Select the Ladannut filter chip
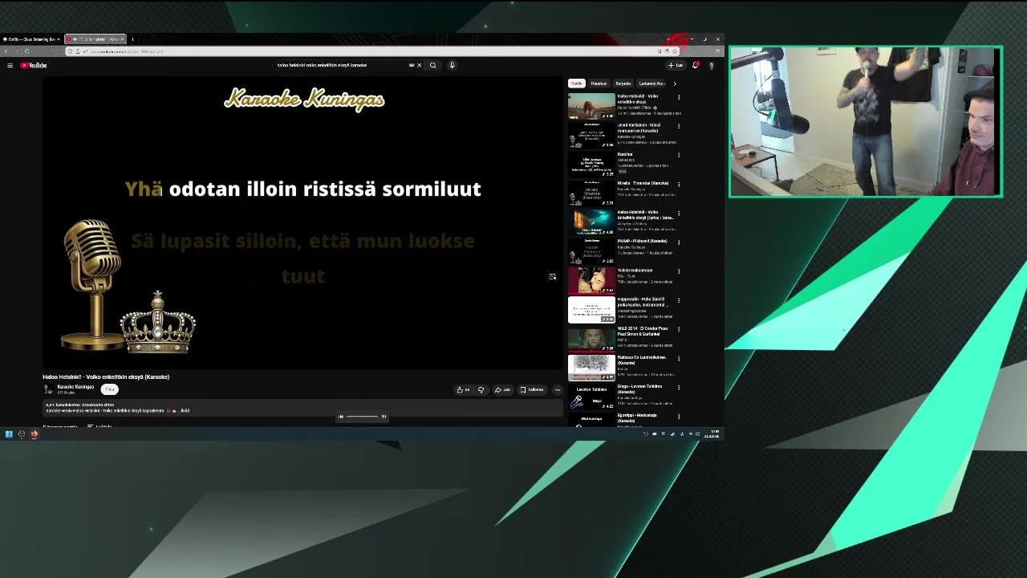This screenshot has width=1027, height=578. pos(652,83)
